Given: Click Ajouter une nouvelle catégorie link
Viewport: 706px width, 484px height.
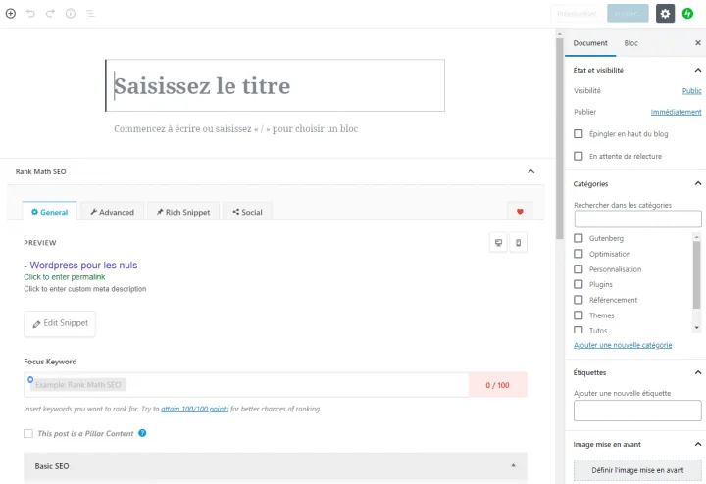Looking at the screenshot, I should pos(622,345).
